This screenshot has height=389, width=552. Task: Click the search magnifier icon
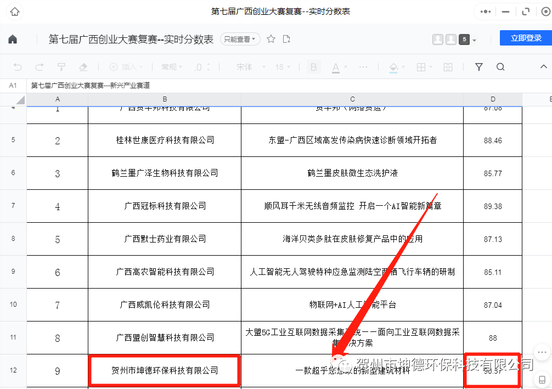click(x=500, y=67)
